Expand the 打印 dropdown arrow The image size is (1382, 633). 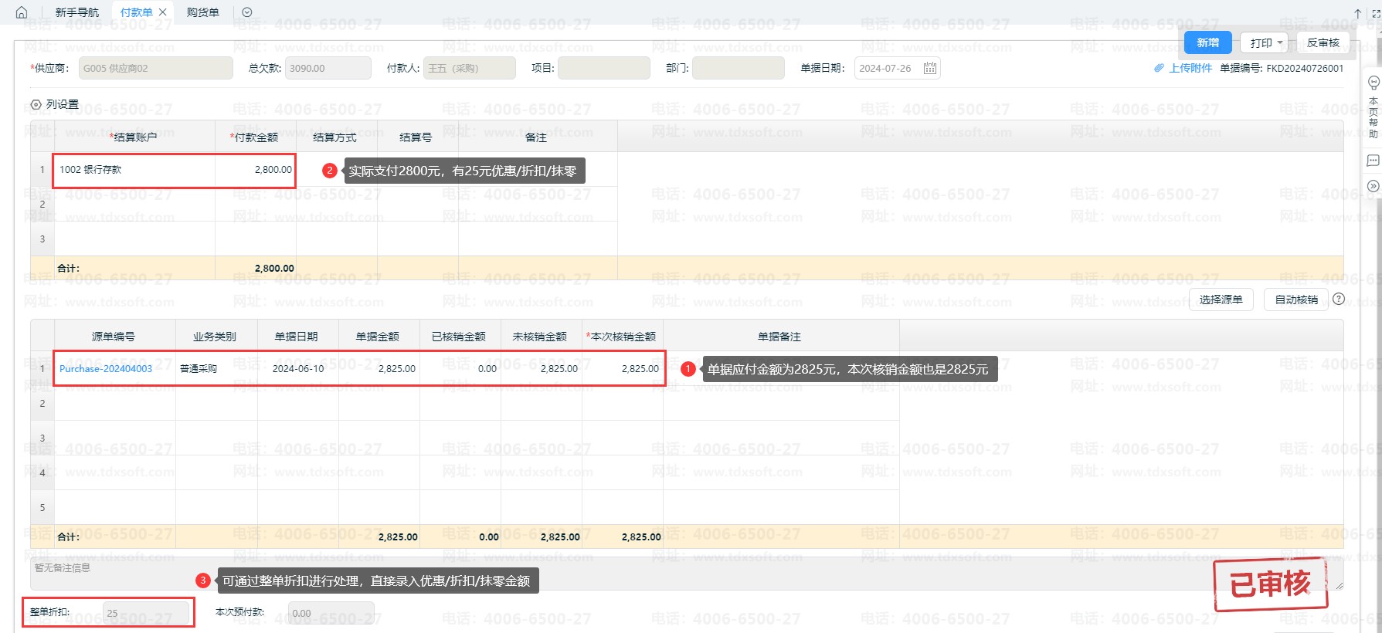(1280, 43)
